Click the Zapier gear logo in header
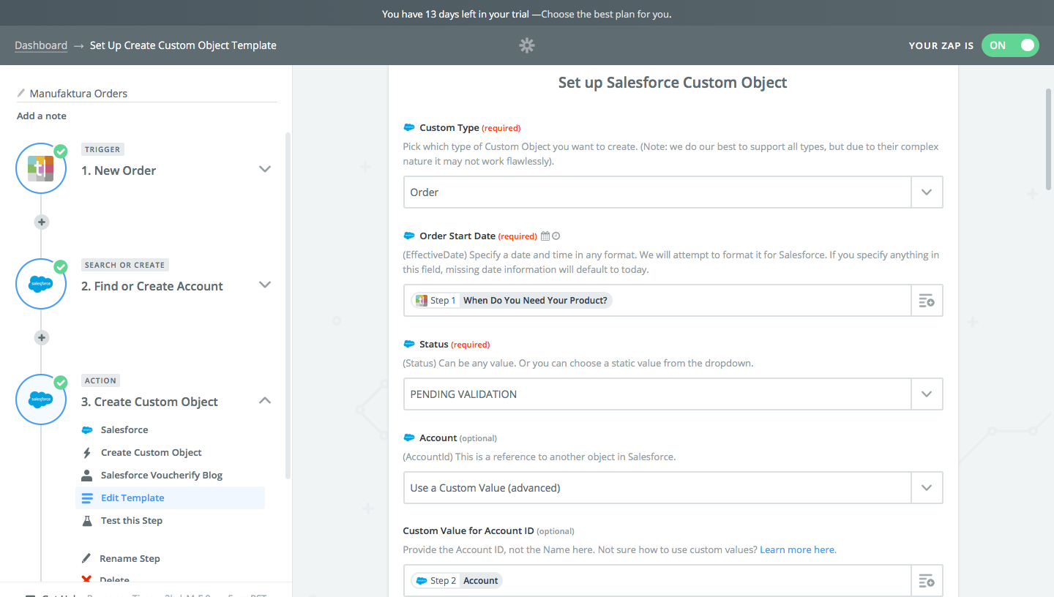This screenshot has width=1054, height=597. 527,45
